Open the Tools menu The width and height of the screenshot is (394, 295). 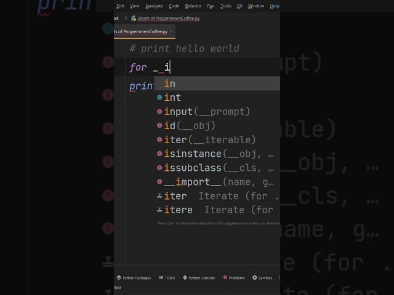pos(226,6)
